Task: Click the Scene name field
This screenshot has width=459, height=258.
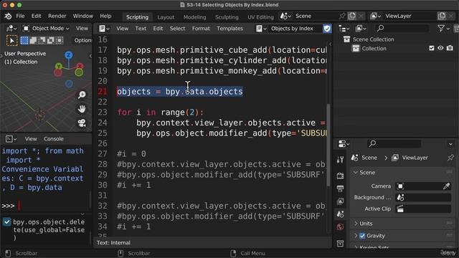Action: point(316,16)
